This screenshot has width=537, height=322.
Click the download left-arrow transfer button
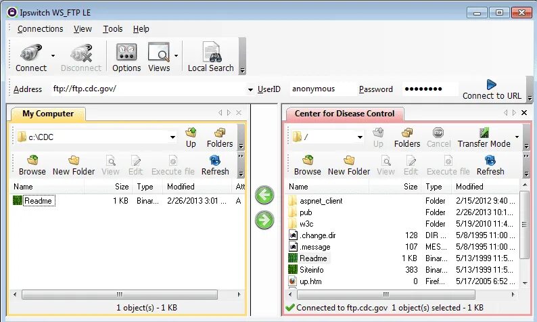(264, 195)
